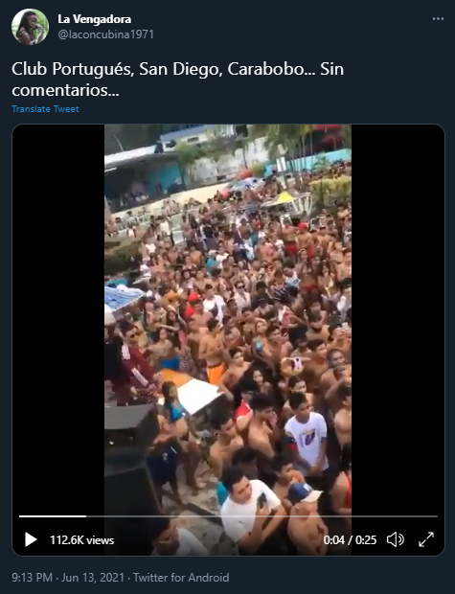Click the 112.6K views counter
Image resolution: width=455 pixels, height=594 pixels.
tap(81, 539)
